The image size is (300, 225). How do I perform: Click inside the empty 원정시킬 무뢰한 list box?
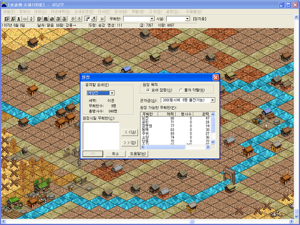[101, 136]
